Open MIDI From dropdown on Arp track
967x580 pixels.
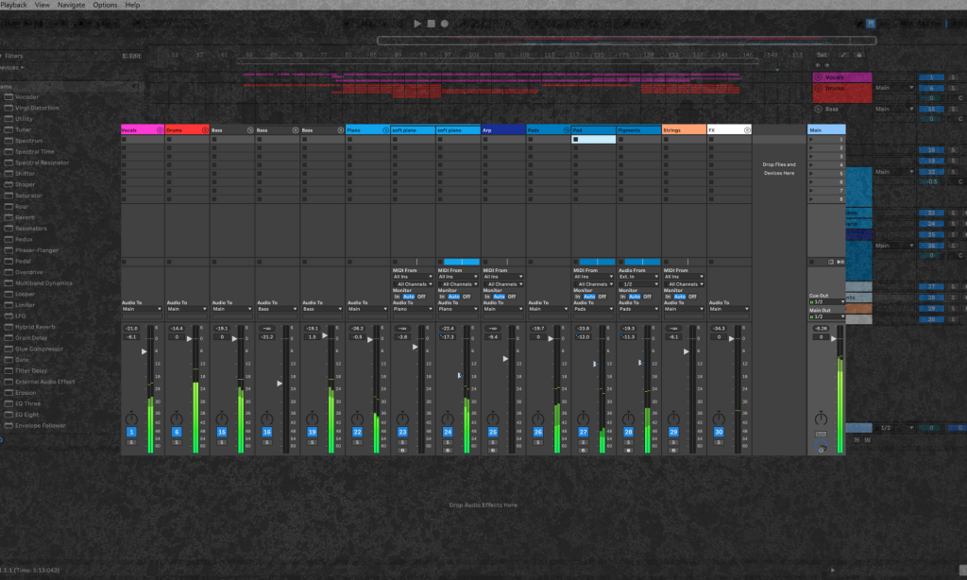502,277
